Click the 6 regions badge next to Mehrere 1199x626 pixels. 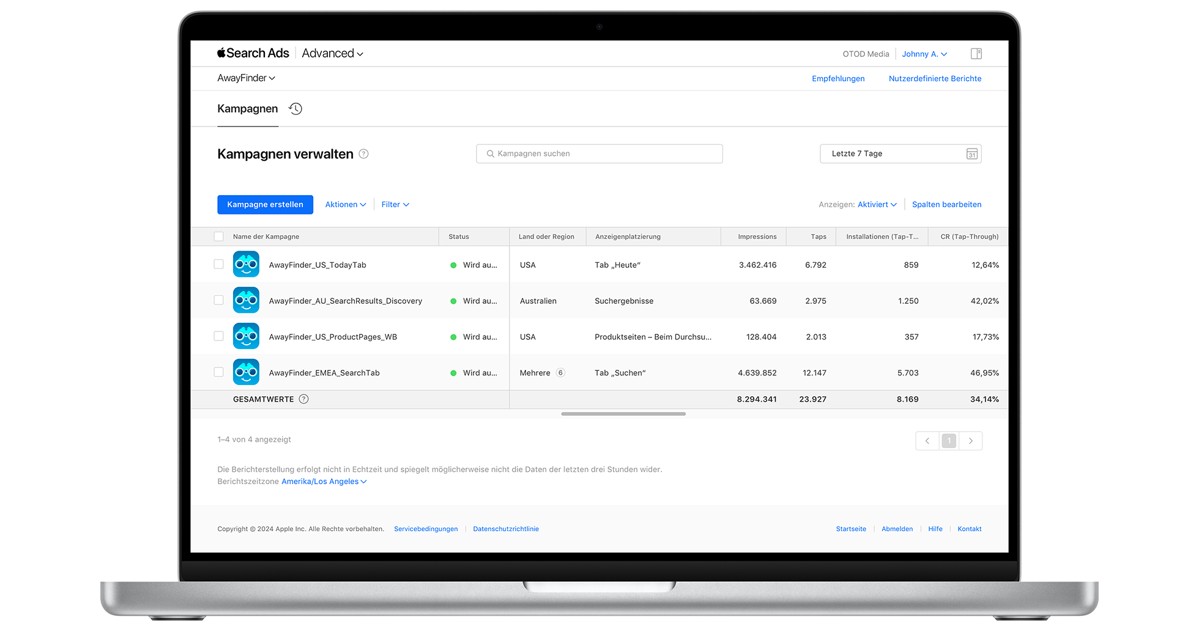[x=560, y=373]
